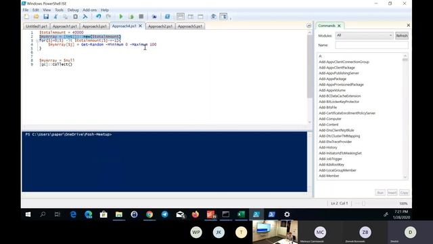
Task: Close the Approach4.ps1 tab
Action: tap(140, 26)
